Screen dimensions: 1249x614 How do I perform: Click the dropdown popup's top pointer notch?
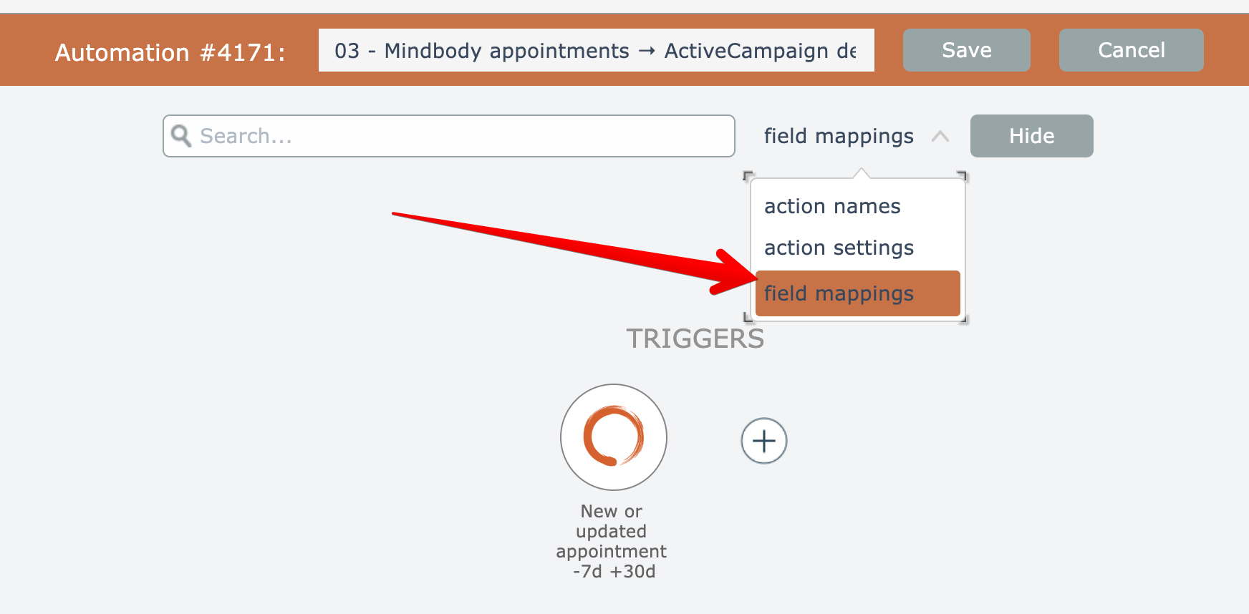point(862,172)
